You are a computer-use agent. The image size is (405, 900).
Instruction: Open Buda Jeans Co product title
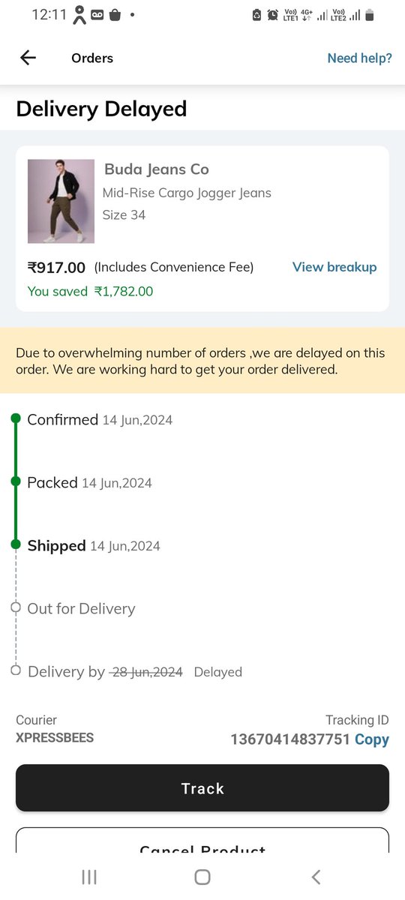tap(156, 169)
